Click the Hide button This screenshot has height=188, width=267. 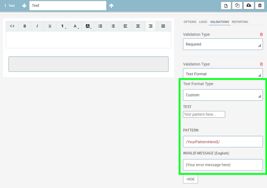(x=191, y=179)
